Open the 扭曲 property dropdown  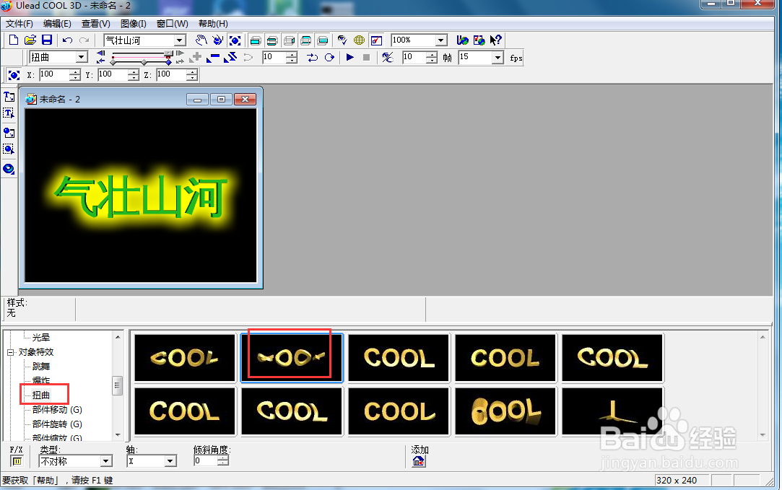coord(82,57)
